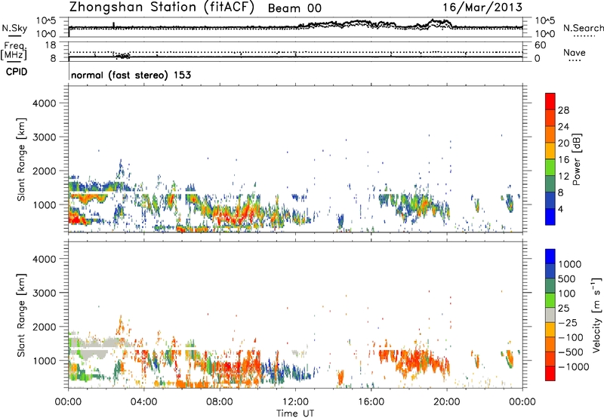Click the '04:00' time tick label
Screen dimensions: 604x418
[143, 402]
